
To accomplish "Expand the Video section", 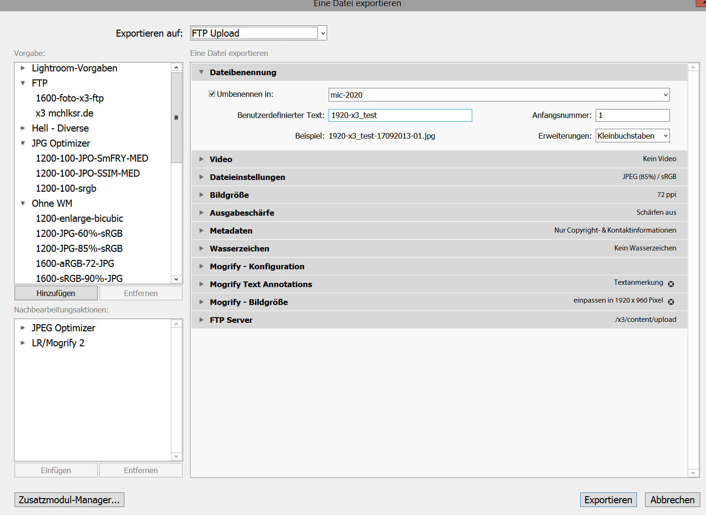I will click(x=201, y=159).
